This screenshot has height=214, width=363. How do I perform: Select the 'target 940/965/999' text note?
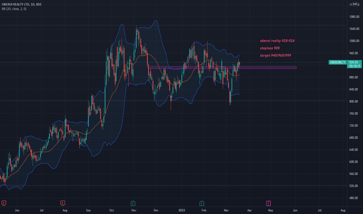click(x=275, y=56)
